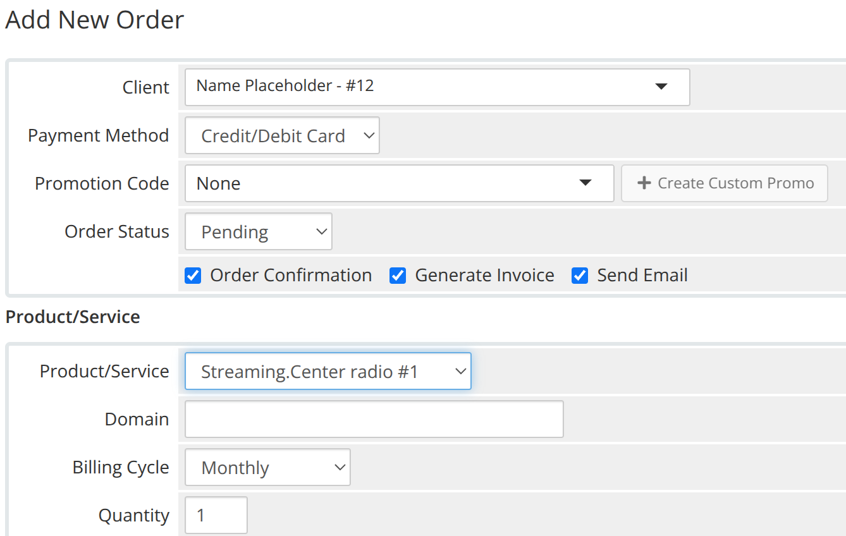Click the chevron on the Payment Method select
Viewport: 846px width, 536px height.
pyautogui.click(x=369, y=135)
